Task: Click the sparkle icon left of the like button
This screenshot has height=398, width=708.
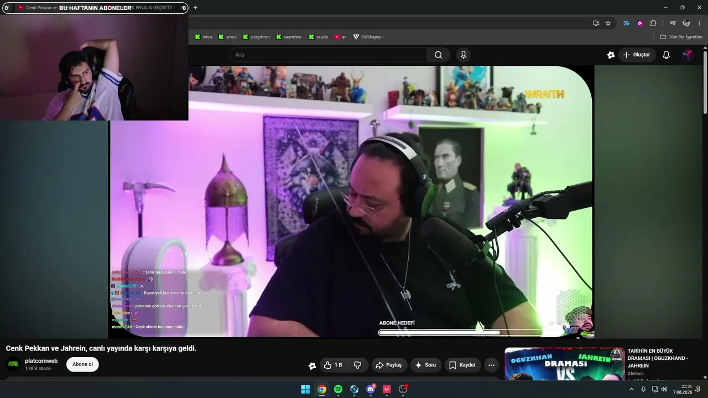Action: tap(313, 365)
